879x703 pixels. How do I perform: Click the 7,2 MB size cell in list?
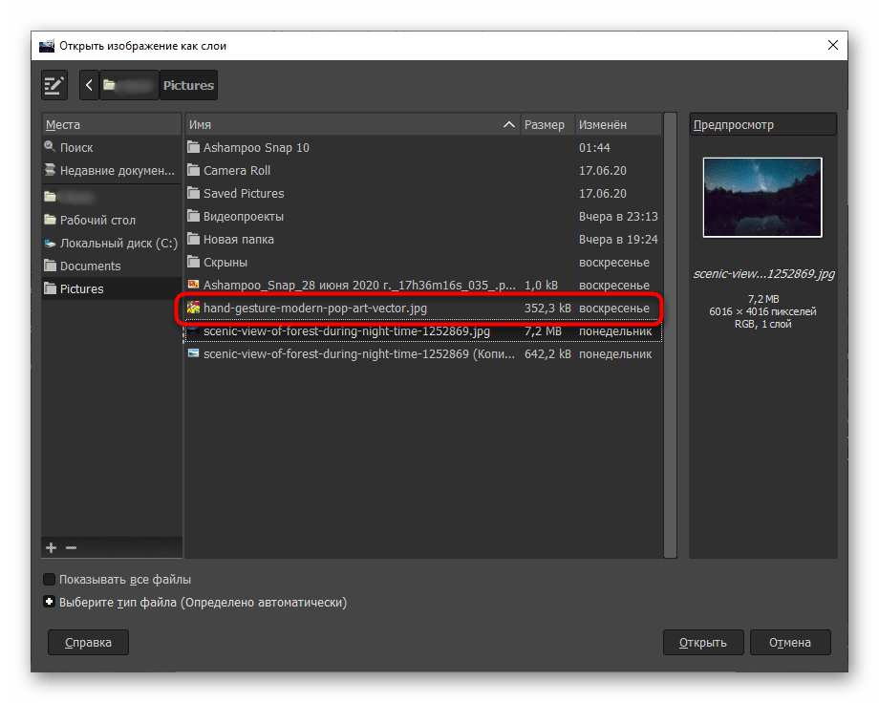click(544, 331)
